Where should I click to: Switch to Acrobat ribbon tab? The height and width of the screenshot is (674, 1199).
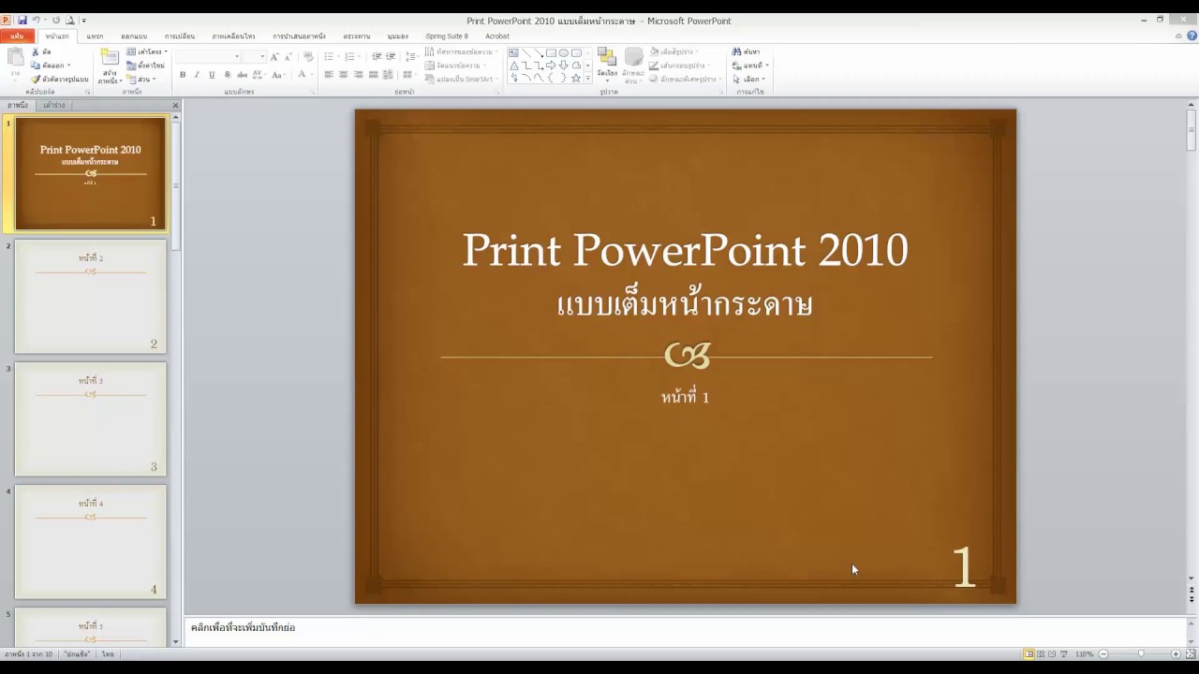coord(497,37)
